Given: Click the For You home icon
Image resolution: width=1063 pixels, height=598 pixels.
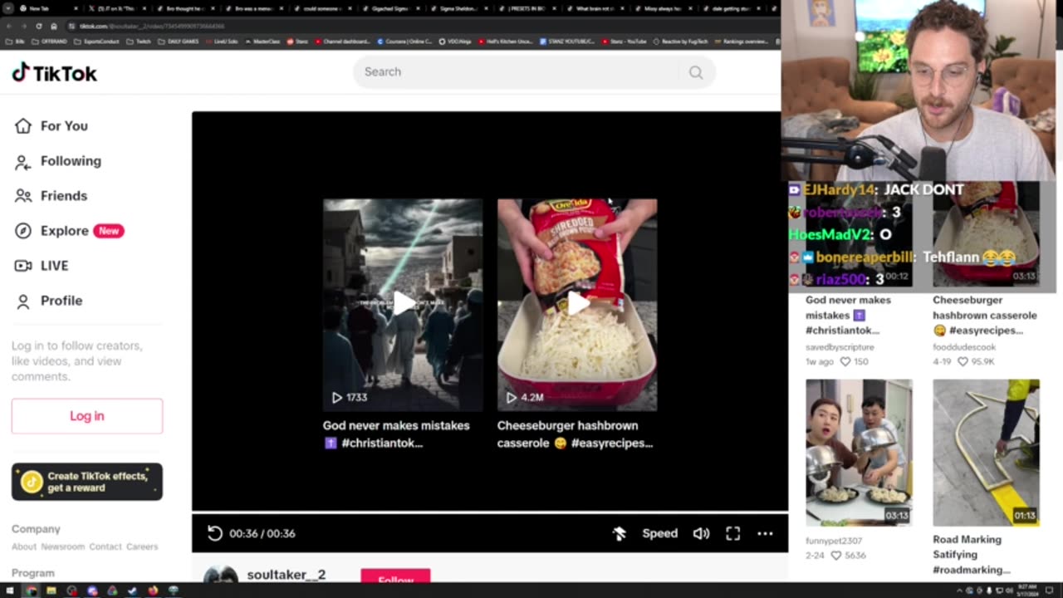Looking at the screenshot, I should [23, 126].
